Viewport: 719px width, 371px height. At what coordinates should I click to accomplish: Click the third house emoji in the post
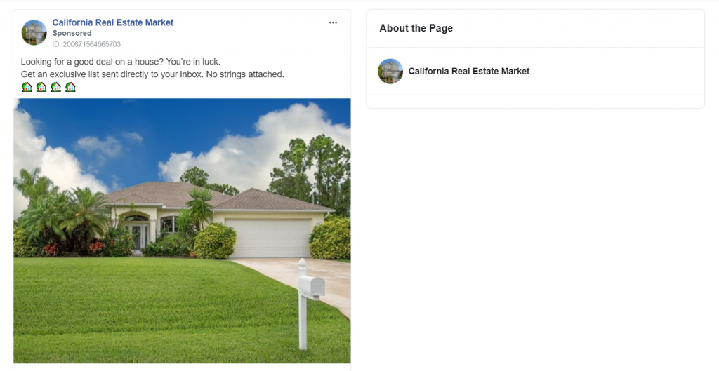[56, 87]
